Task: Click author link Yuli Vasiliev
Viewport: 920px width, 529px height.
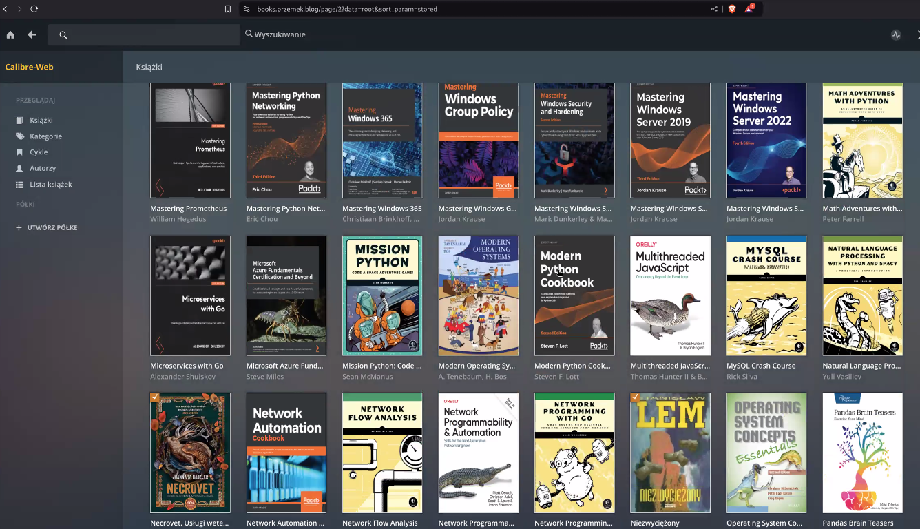Action: click(x=844, y=377)
